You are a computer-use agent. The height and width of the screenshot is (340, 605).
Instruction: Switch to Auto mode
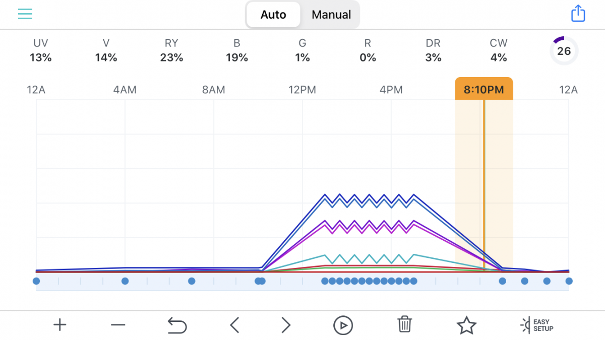pos(273,15)
